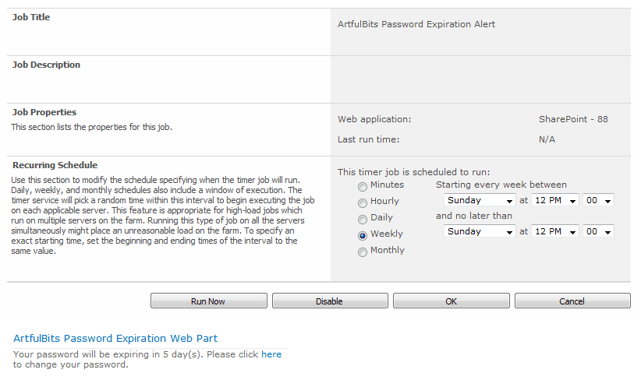
Task: Open the 'no later than' day dropdown
Action: tap(480, 231)
